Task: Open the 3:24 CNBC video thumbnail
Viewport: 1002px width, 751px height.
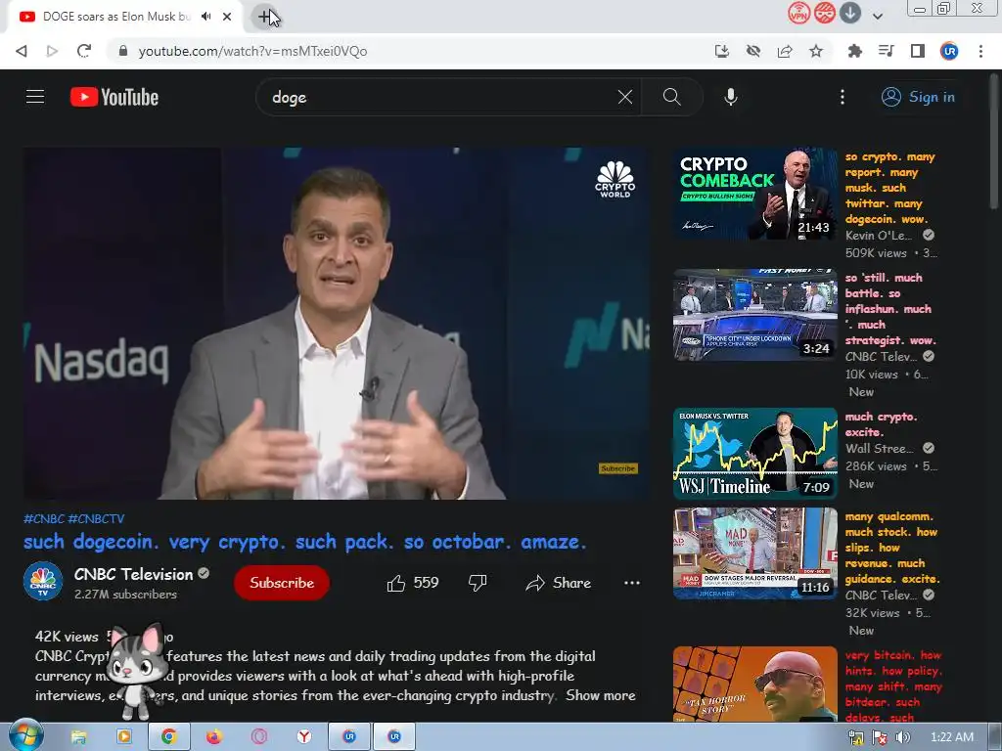Action: tap(754, 315)
